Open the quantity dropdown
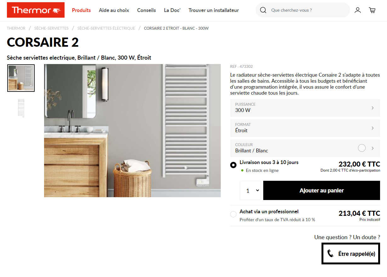 [x=250, y=191]
